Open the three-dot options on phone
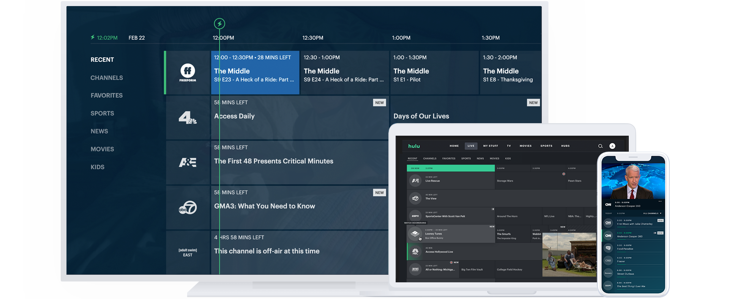 pyautogui.click(x=660, y=201)
